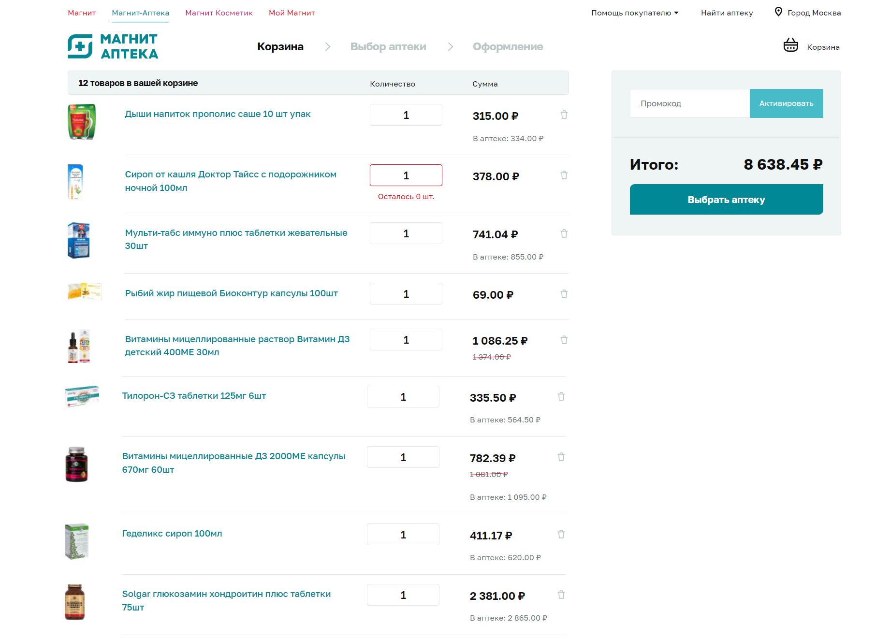Edit quantity for Рыбий жир Биоконтур
Viewport: 890px width, 639px height.
tap(406, 294)
